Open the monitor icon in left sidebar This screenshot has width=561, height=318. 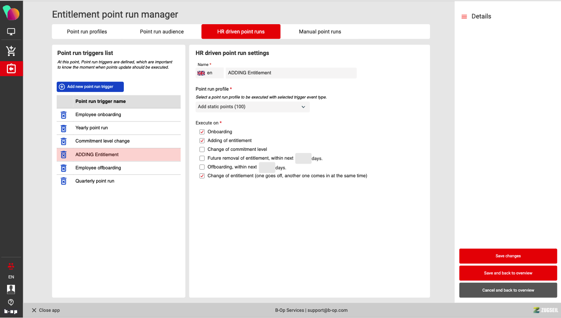point(11,32)
